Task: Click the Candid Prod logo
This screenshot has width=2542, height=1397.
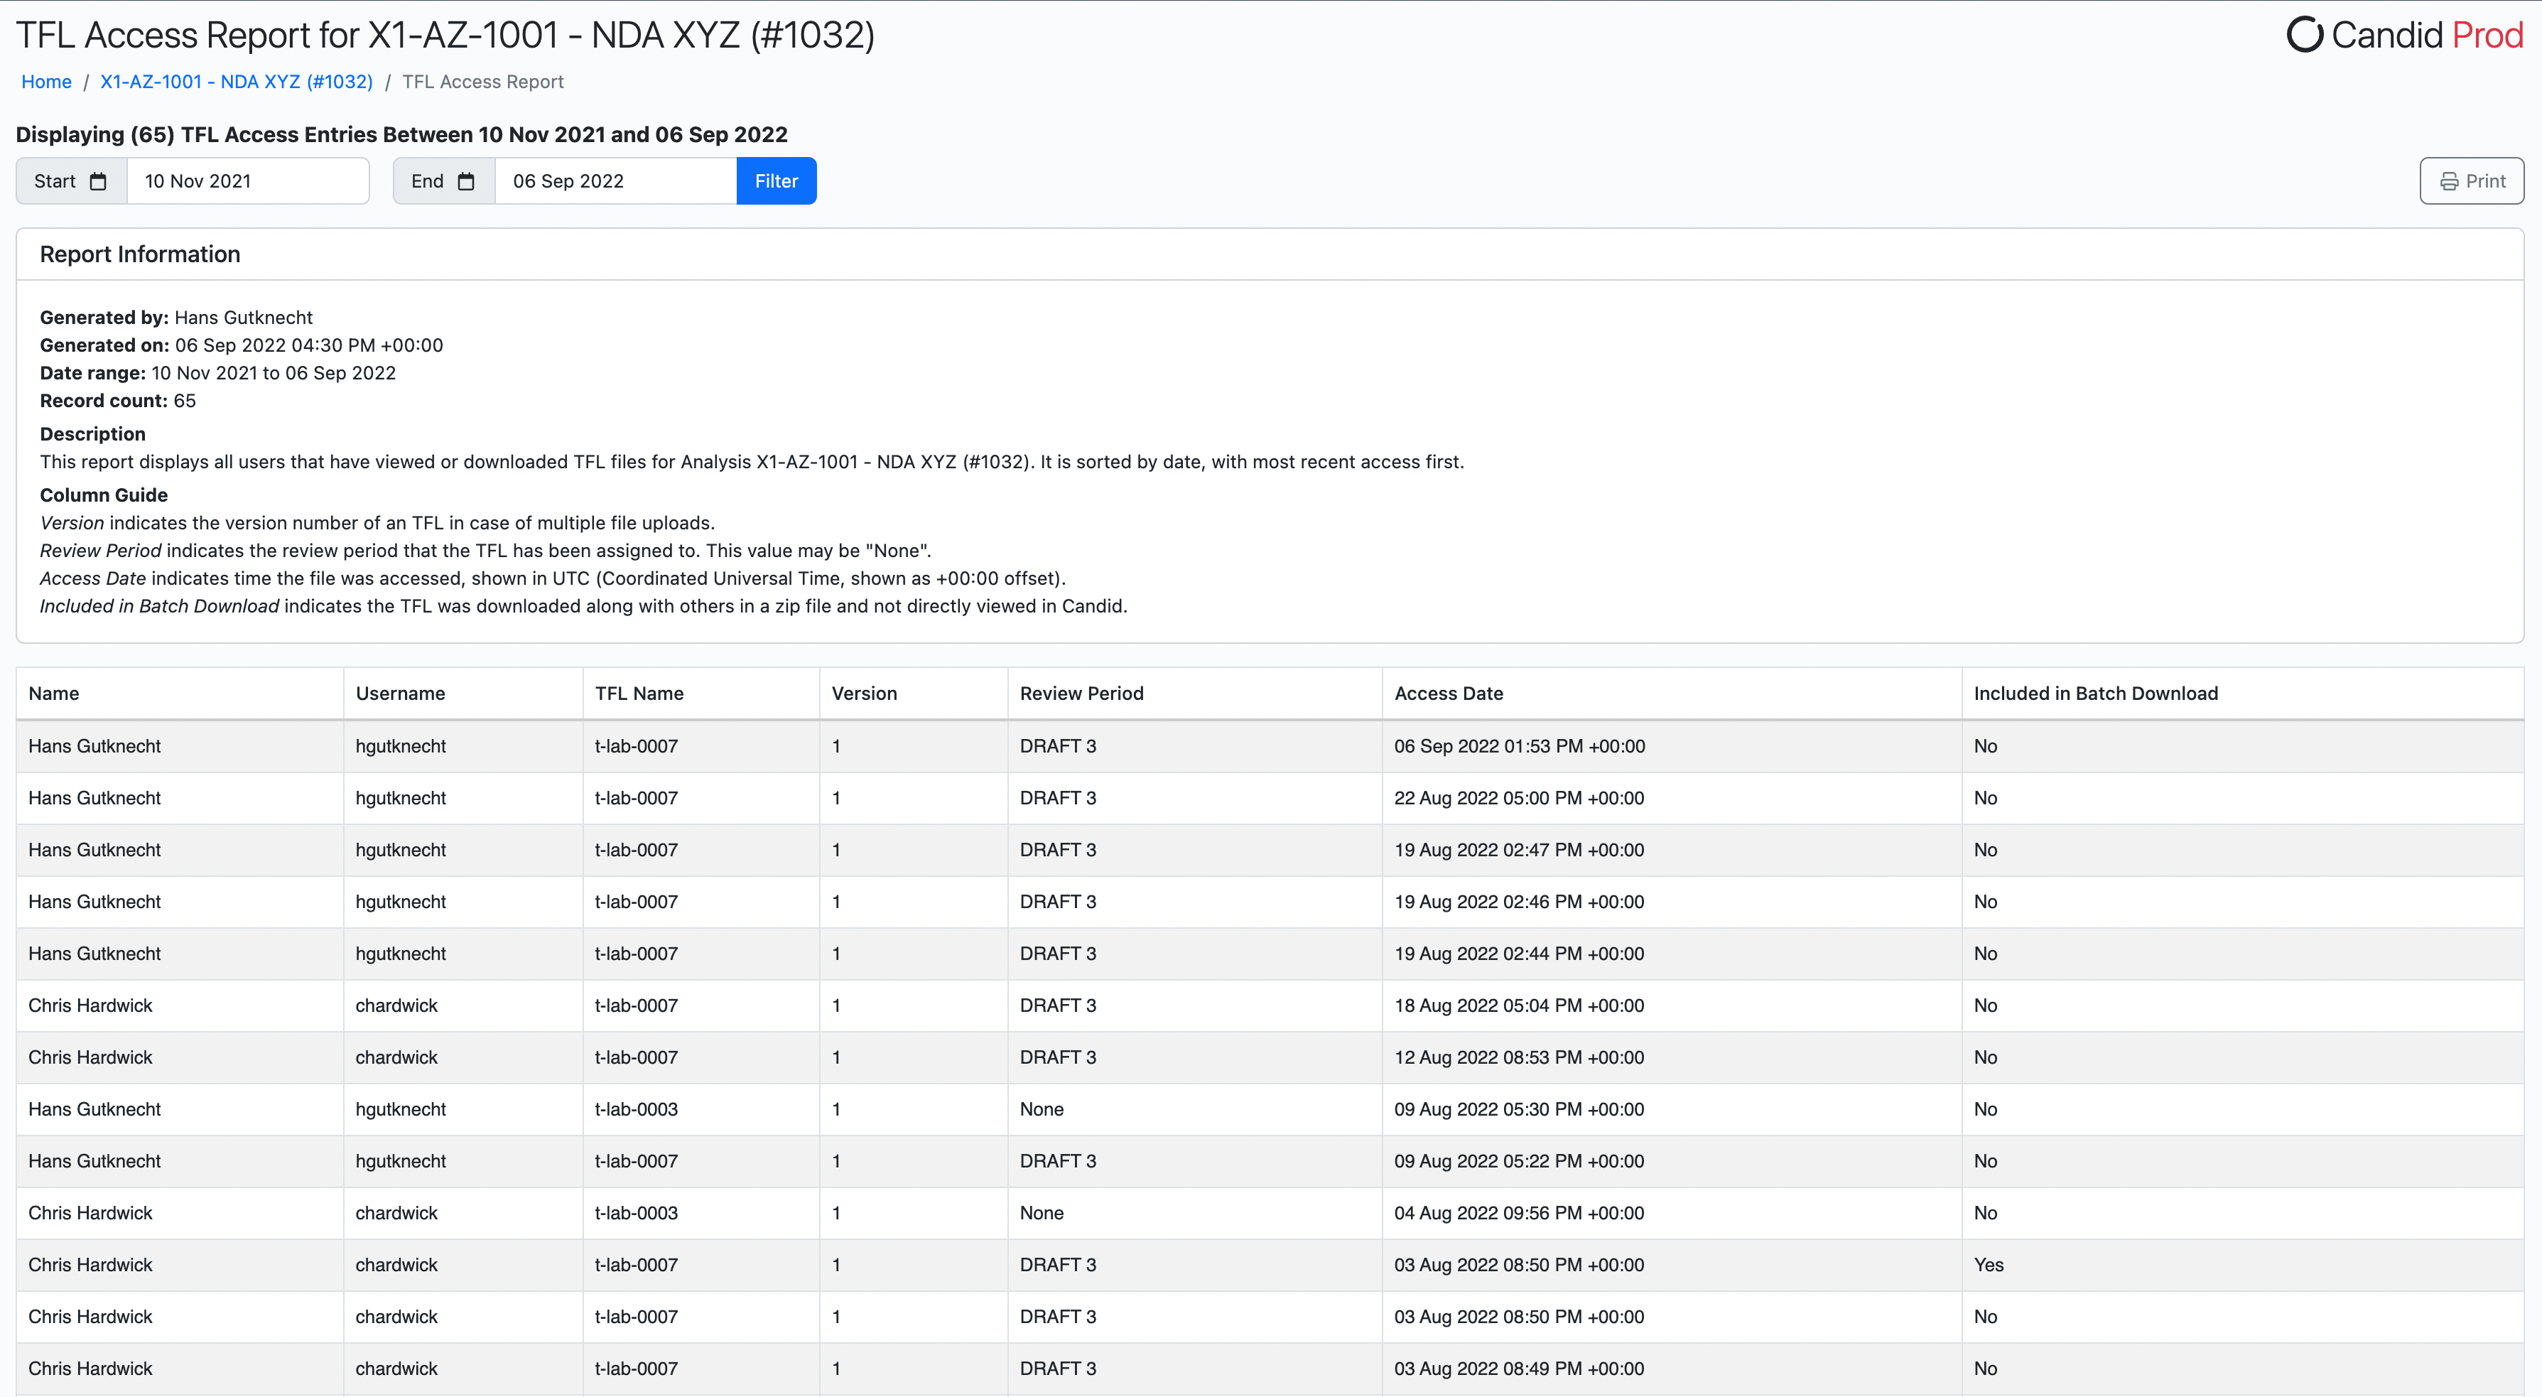Action: (x=2404, y=36)
